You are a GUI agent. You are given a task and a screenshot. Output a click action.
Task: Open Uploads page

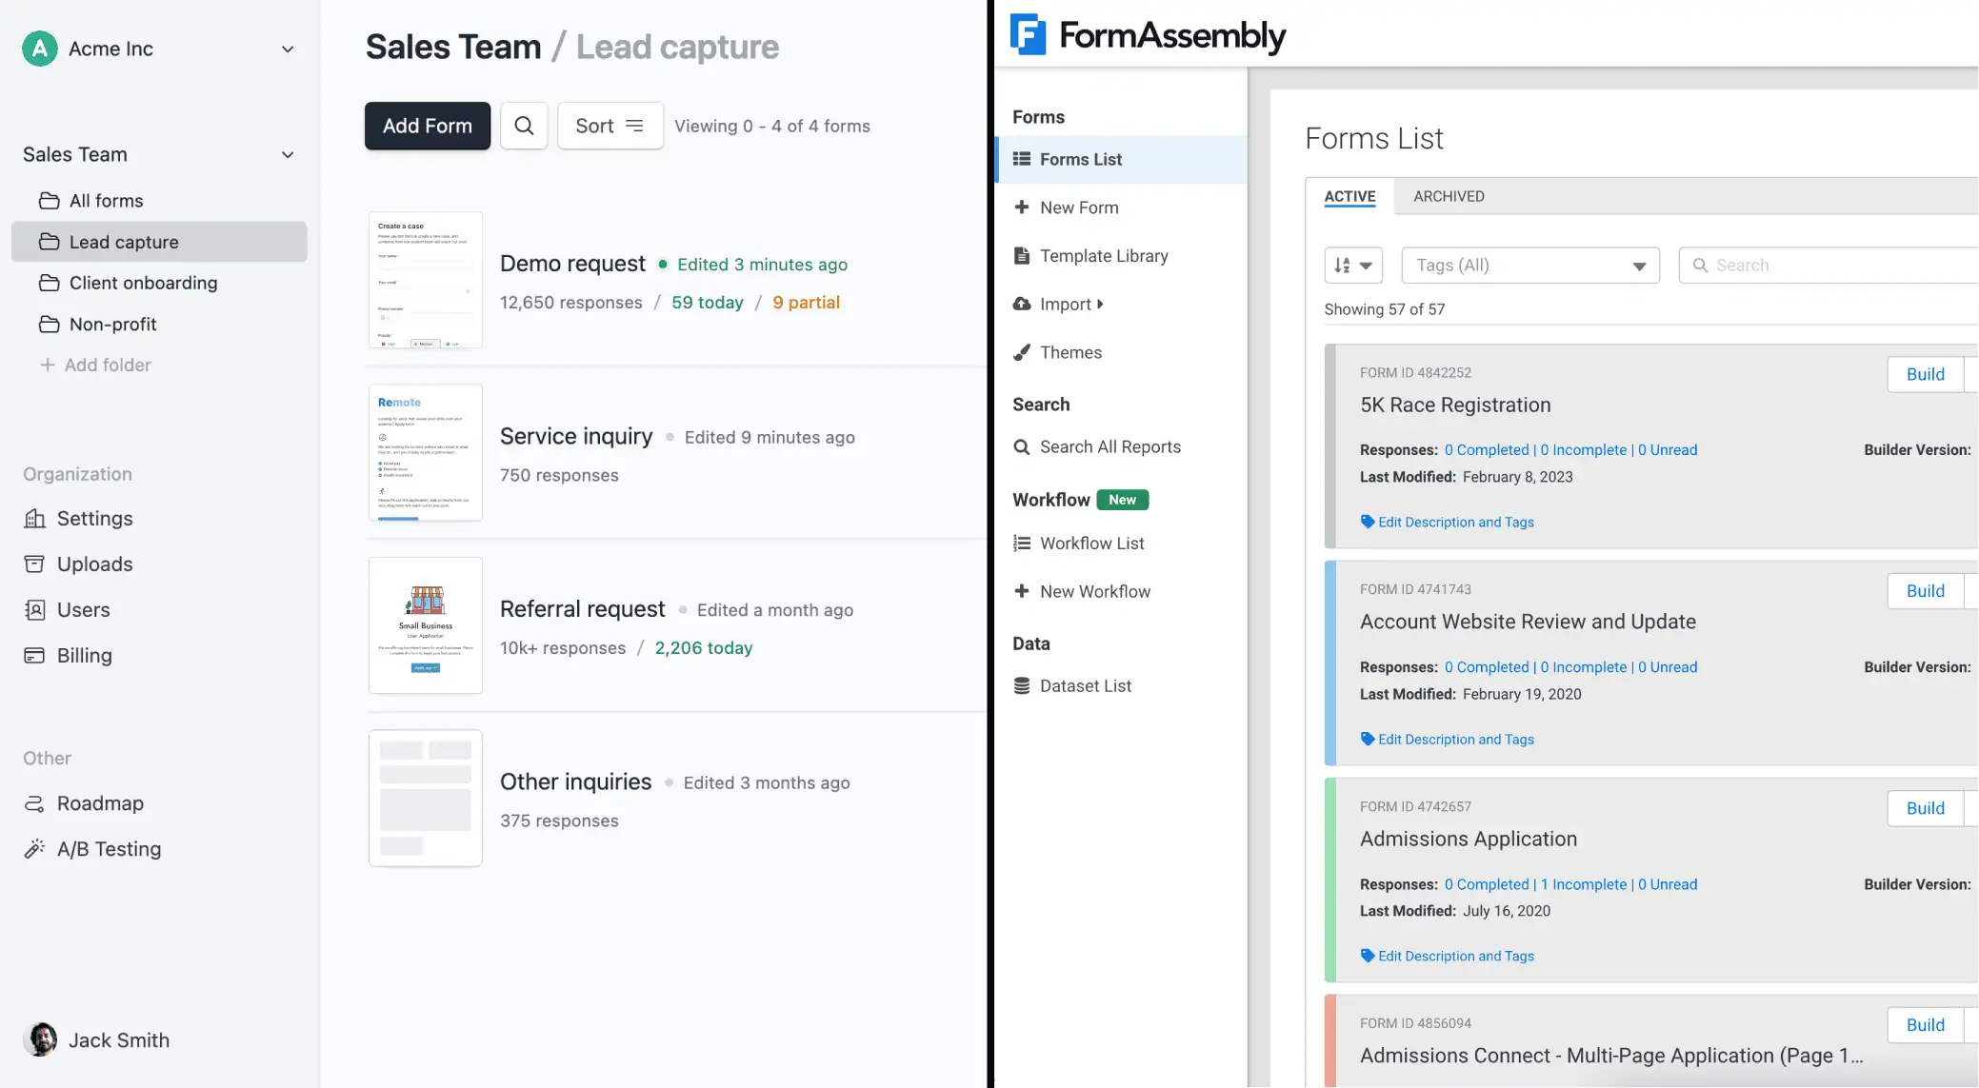[78, 564]
